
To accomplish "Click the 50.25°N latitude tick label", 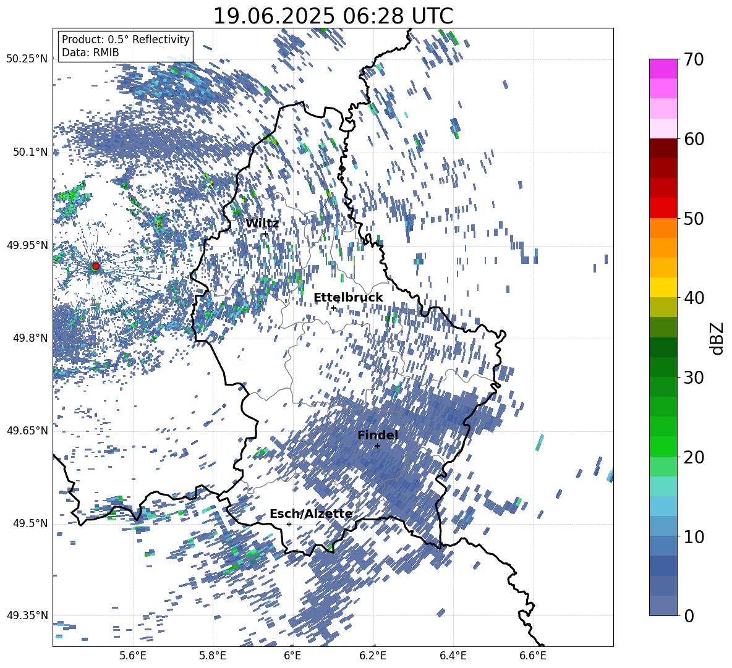I will [x=27, y=59].
